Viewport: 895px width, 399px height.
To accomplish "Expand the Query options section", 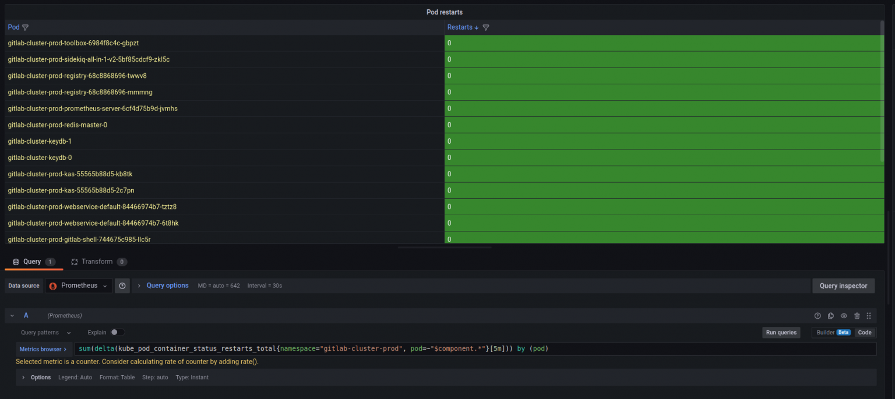I will 167,285.
